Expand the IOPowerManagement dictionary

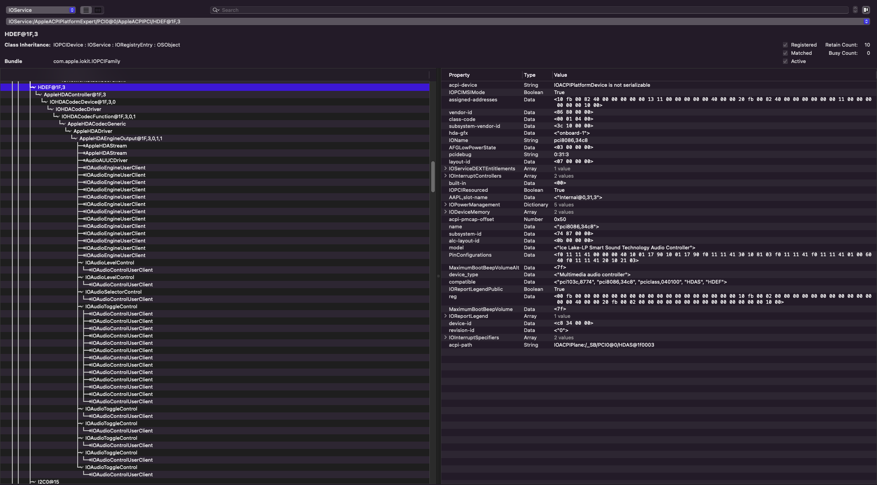pyautogui.click(x=445, y=205)
